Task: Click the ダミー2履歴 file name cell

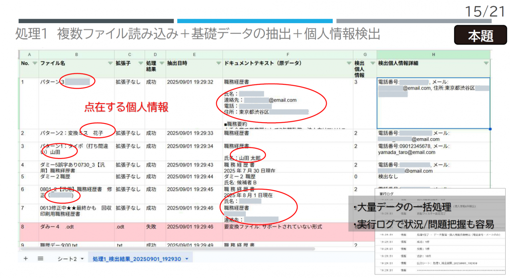Action: point(76,179)
